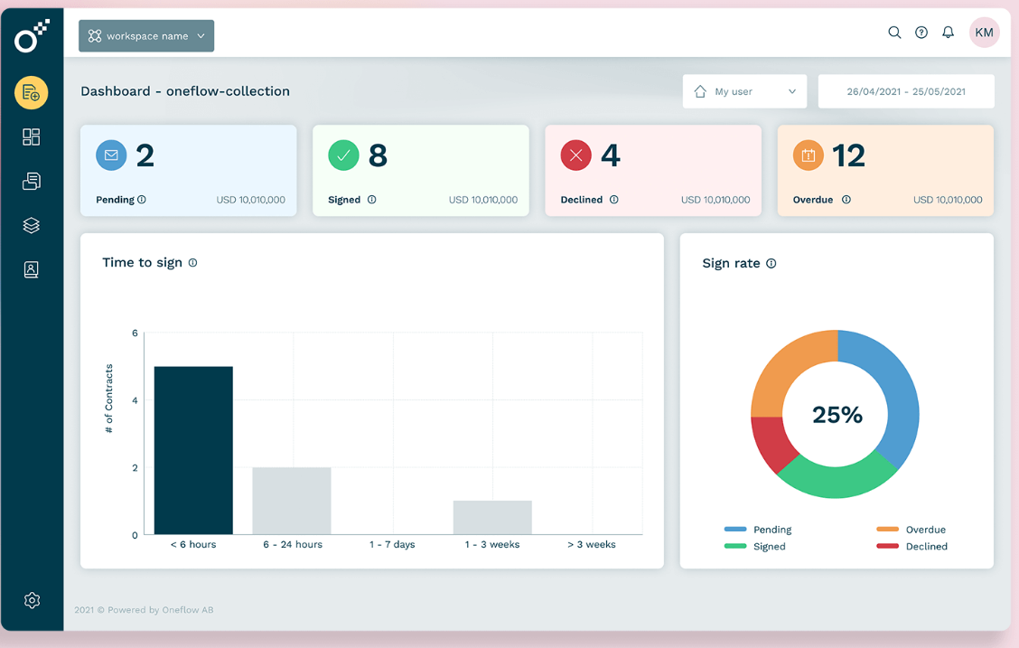Image resolution: width=1019 pixels, height=648 pixels.
Task: Click the tallest bar under 6 hours
Action: click(192, 447)
